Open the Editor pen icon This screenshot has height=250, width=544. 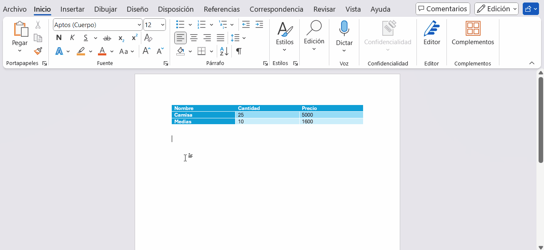click(431, 29)
